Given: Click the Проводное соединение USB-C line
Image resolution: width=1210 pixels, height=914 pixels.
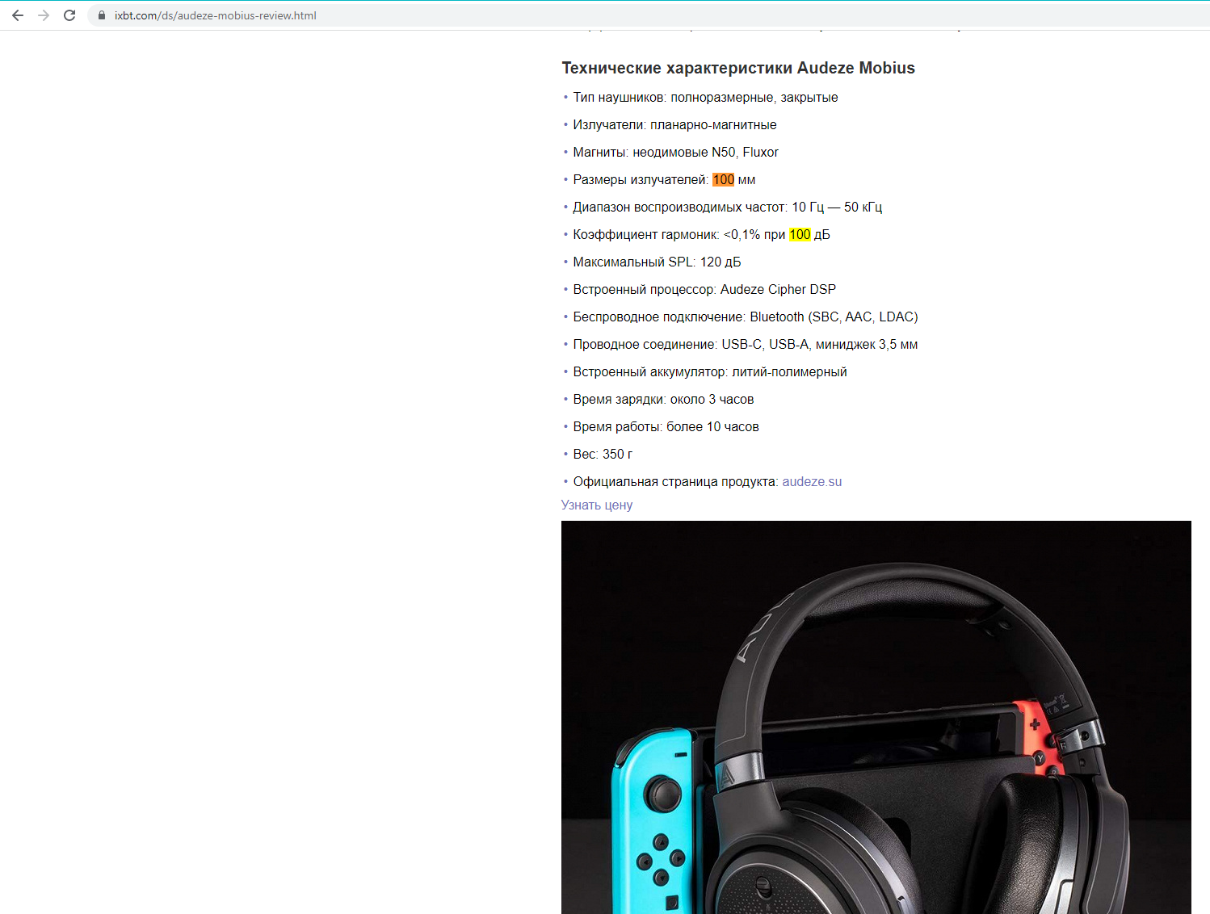Looking at the screenshot, I should point(746,344).
